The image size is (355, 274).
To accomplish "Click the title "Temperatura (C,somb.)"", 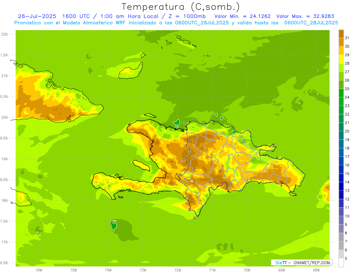I will 181,7.
